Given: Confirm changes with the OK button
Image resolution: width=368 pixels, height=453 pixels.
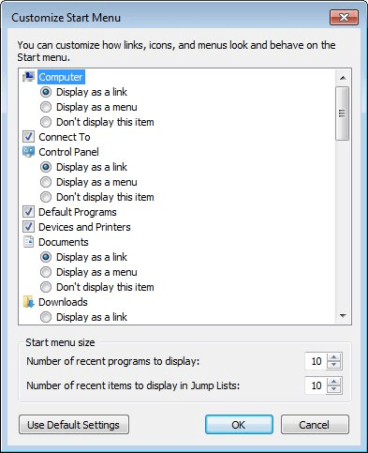Looking at the screenshot, I should pyautogui.click(x=239, y=425).
